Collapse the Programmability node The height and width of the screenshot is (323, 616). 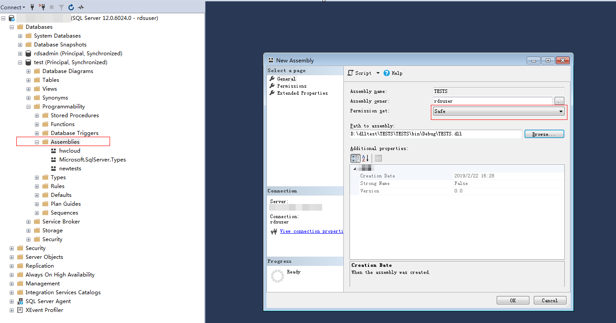tap(29, 107)
